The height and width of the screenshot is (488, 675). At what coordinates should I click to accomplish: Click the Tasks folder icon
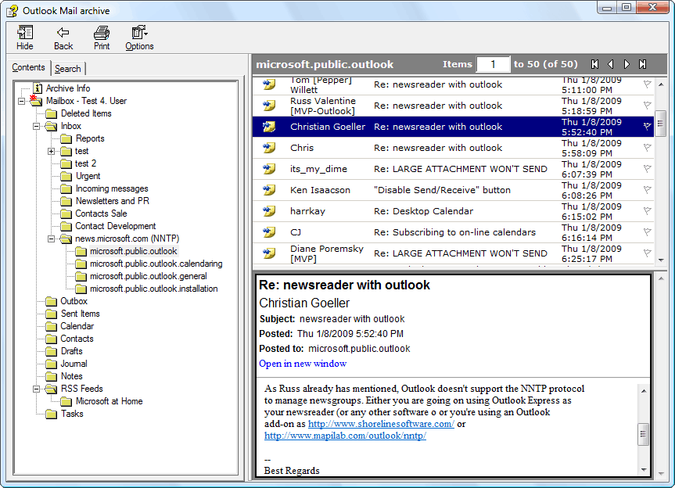pos(51,414)
